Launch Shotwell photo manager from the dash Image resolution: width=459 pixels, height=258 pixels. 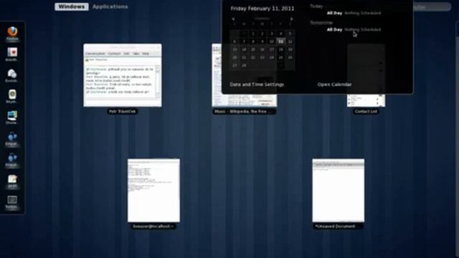pyautogui.click(x=12, y=116)
